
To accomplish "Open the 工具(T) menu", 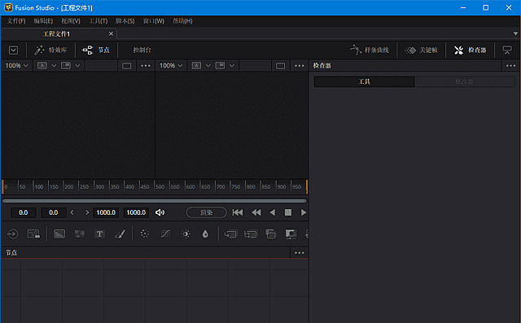I will coord(99,21).
